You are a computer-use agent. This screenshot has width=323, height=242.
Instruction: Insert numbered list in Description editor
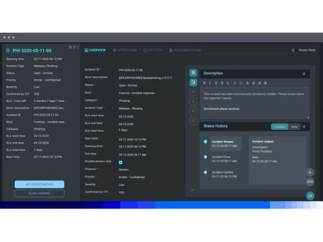(234, 83)
